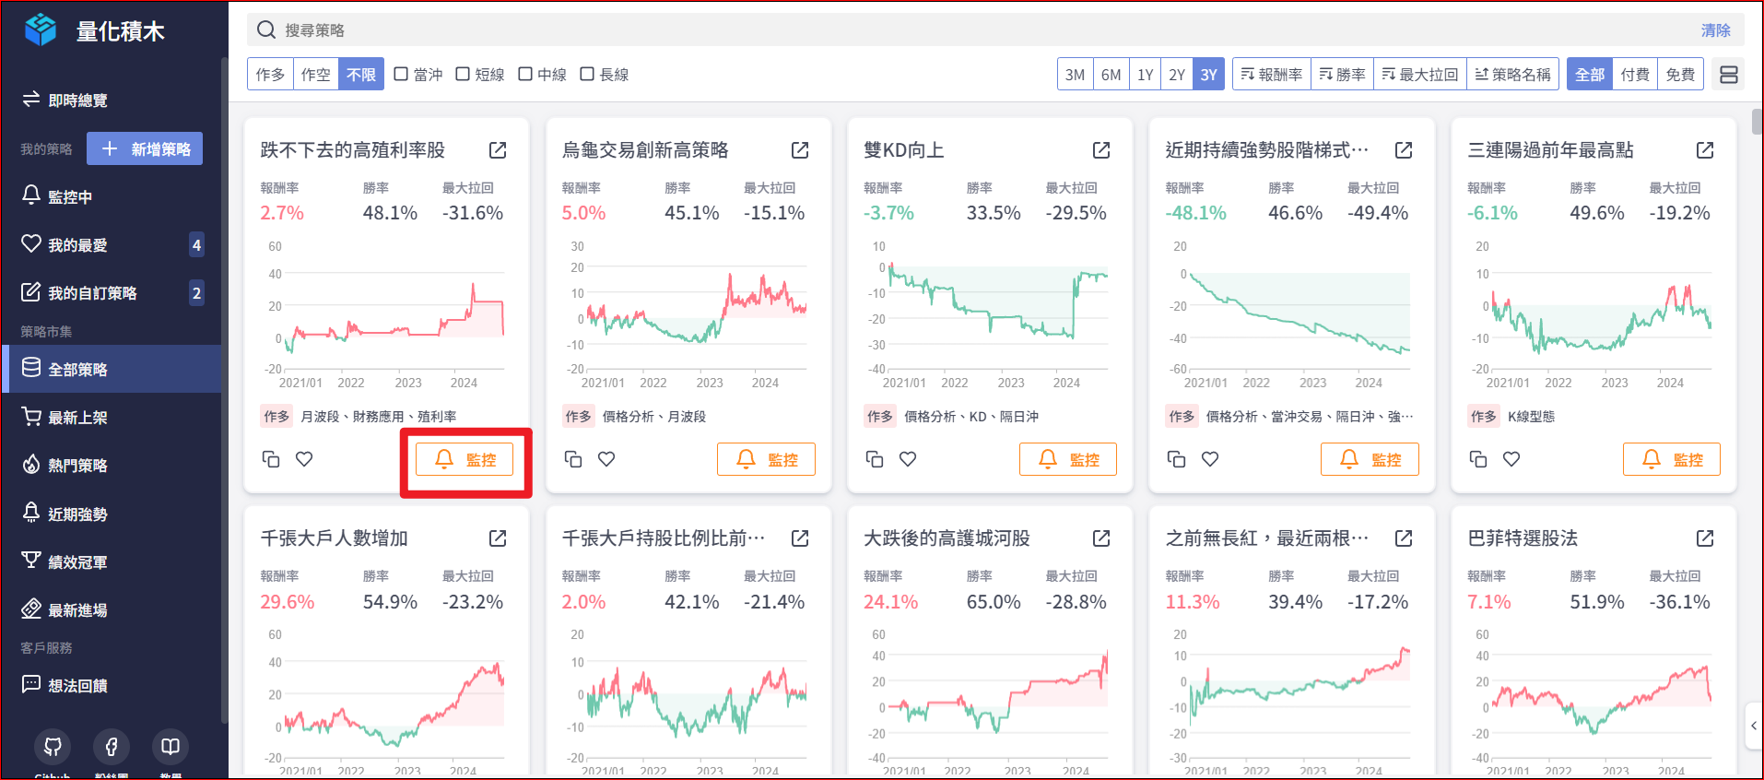Toggle the 長線 checkbox
This screenshot has width=1764, height=780.
point(587,75)
